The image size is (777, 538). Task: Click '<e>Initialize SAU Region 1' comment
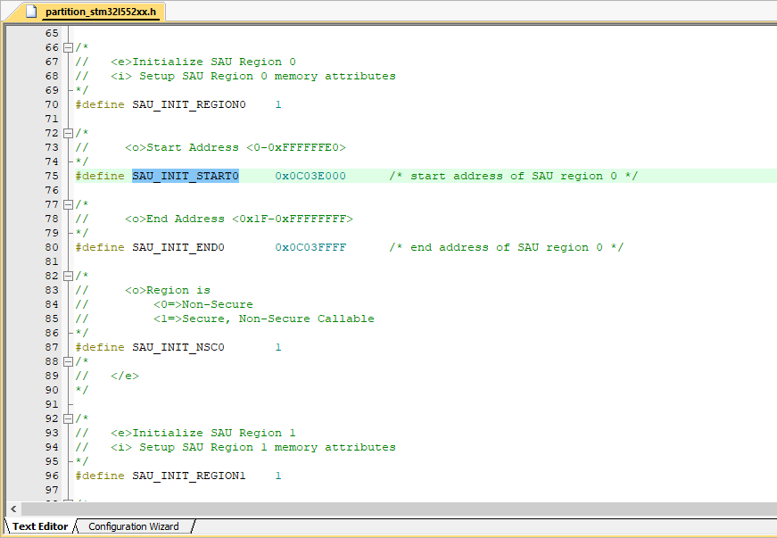(203, 433)
